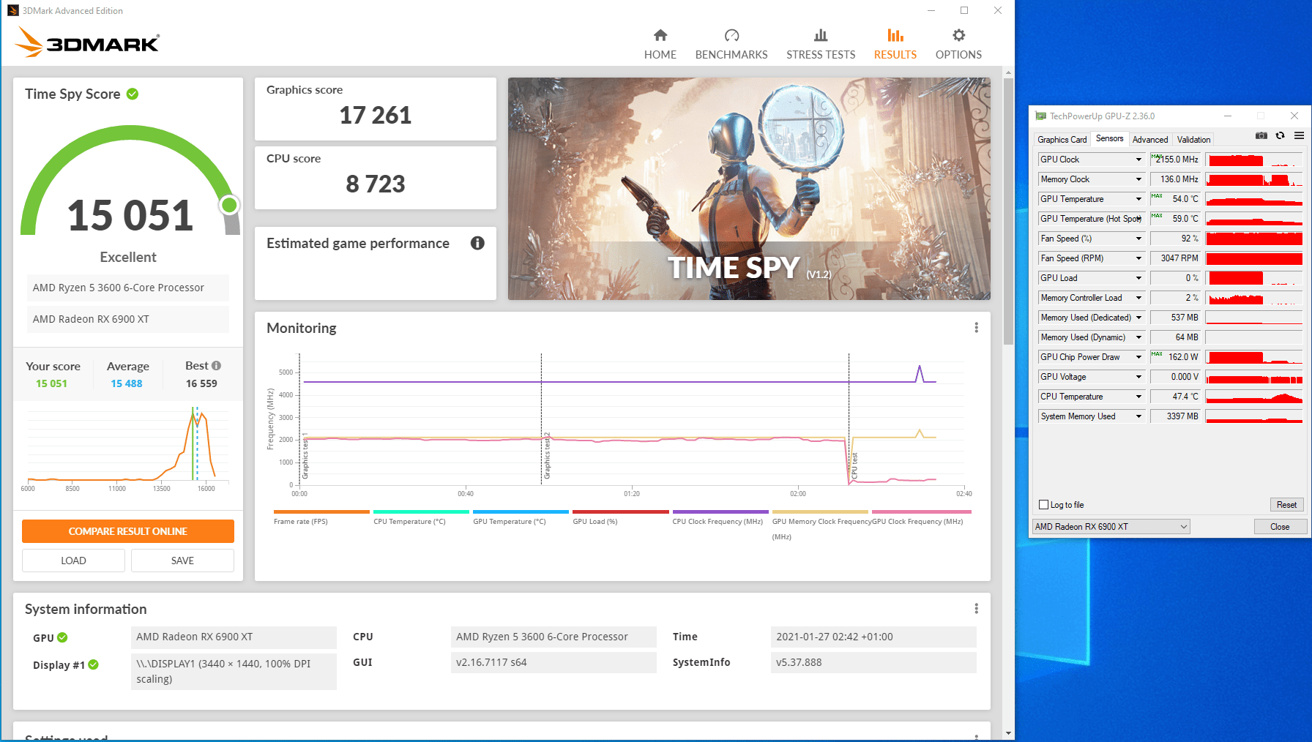Expand the Memory Controller Load dropdown

click(x=1138, y=298)
